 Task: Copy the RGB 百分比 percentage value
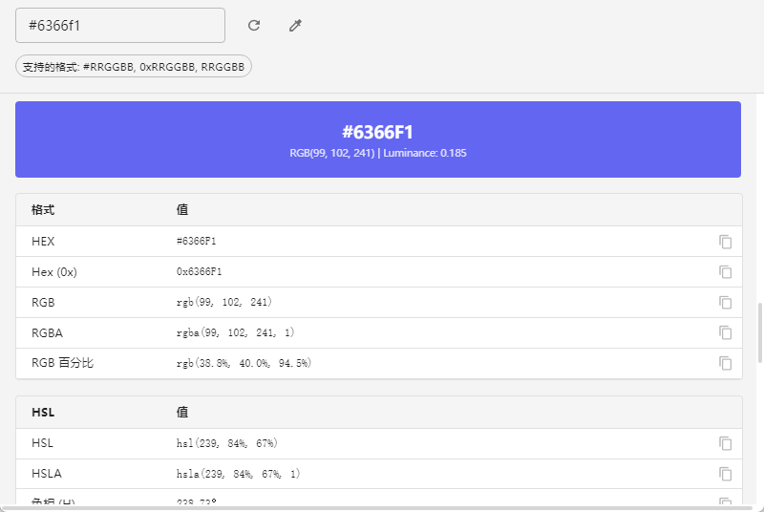(725, 364)
